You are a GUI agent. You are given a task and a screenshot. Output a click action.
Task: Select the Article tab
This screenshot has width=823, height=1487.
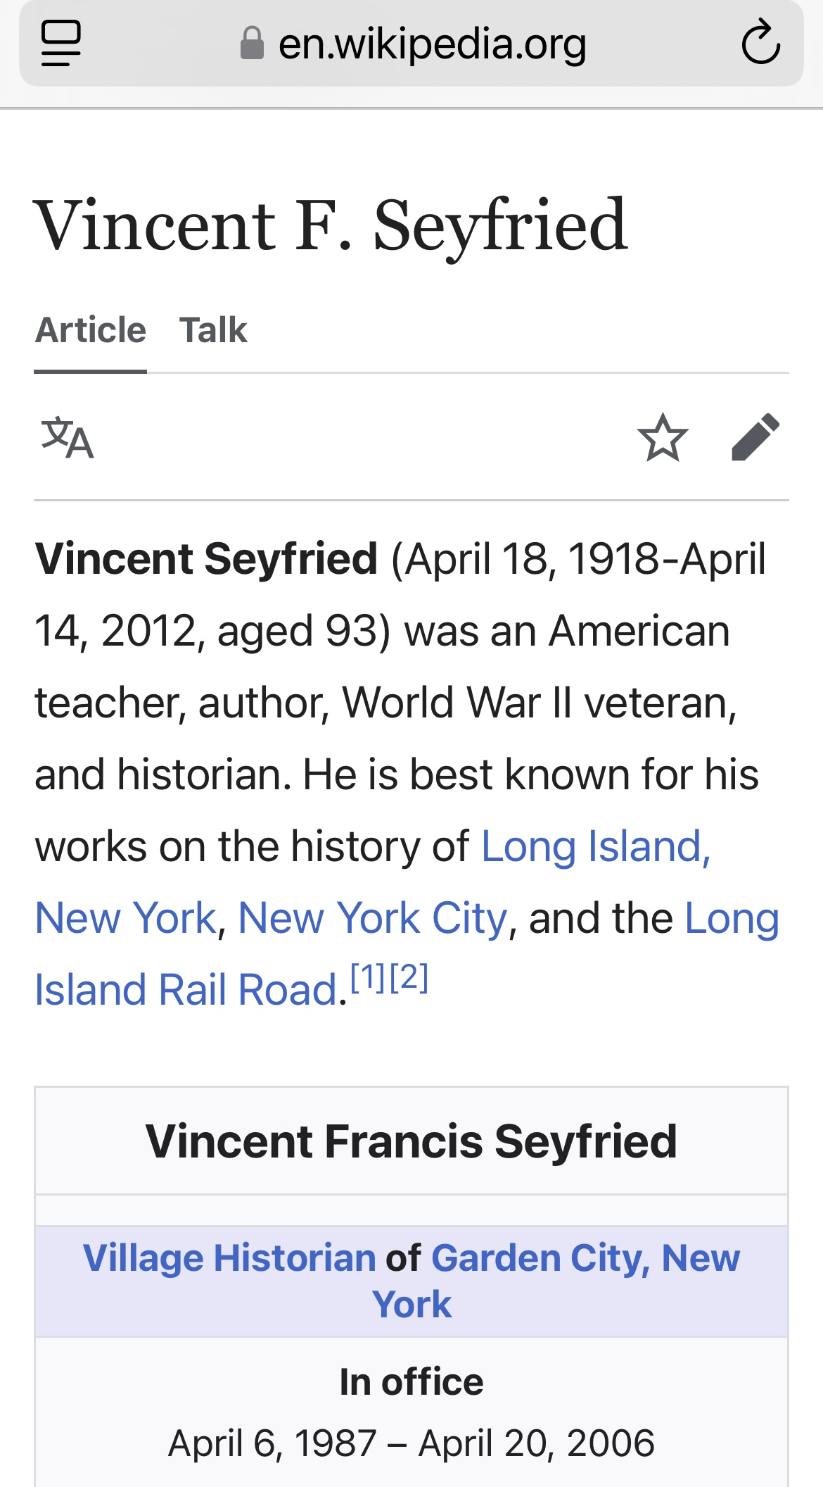click(91, 330)
